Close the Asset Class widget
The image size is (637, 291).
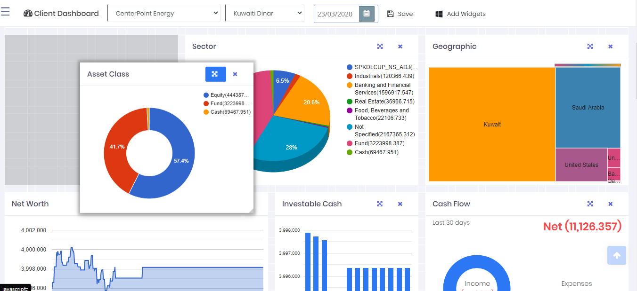(235, 74)
